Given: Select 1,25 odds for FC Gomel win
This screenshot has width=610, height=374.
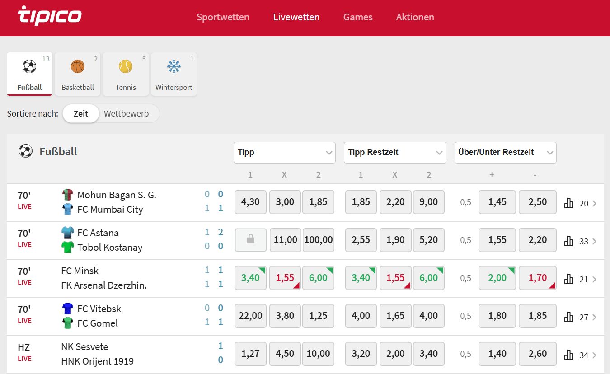Looking at the screenshot, I should point(318,316).
